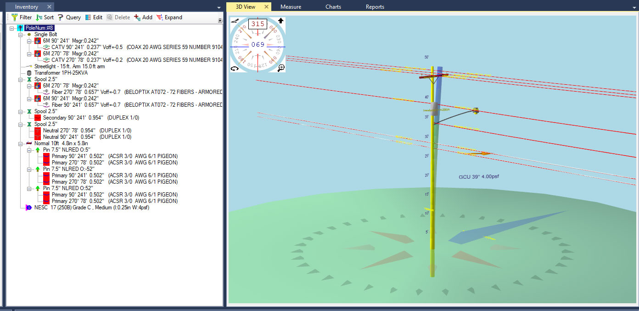Click the 315 heading box on compass
Image resolution: width=639 pixels, height=311 pixels.
click(257, 24)
